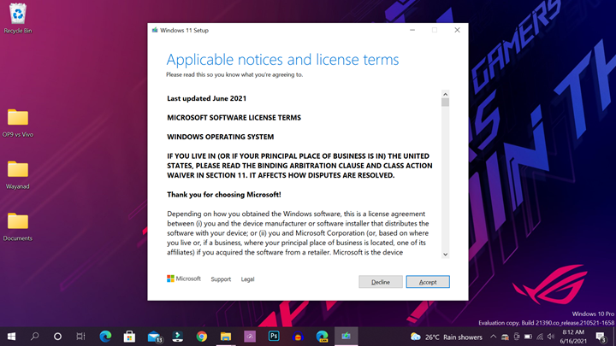The width and height of the screenshot is (616, 346).
Task: Decline the license terms
Action: [x=380, y=282]
